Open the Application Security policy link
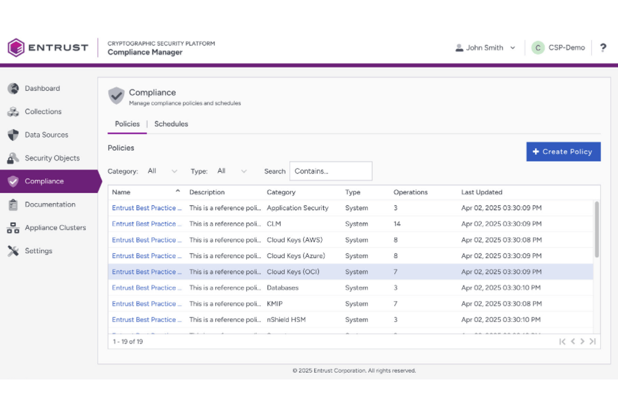This screenshot has height=412, width=618. [x=147, y=208]
